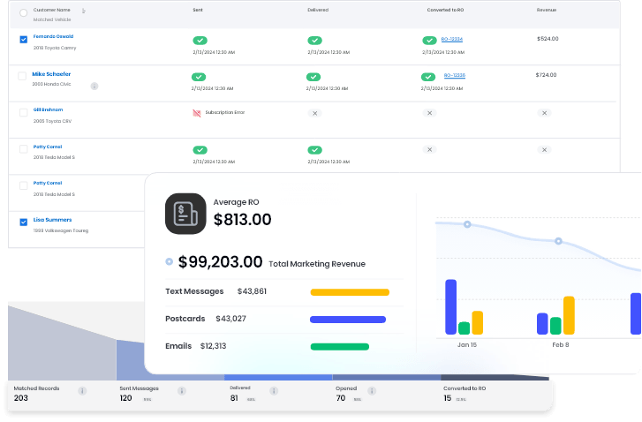
Task: Click Converted to RO checkmark for Fernando Oswald
Action: point(429,41)
